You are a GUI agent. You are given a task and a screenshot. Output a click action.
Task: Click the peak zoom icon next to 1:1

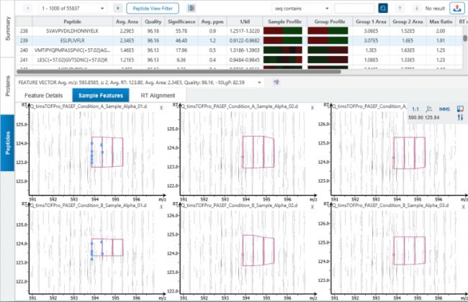pyautogui.click(x=429, y=109)
